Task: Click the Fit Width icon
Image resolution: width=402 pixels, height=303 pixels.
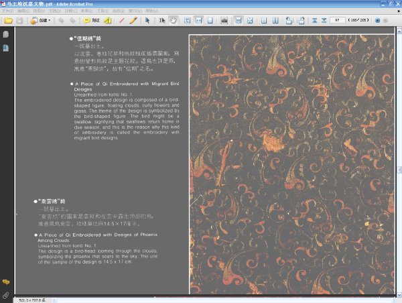Action: 199,21
